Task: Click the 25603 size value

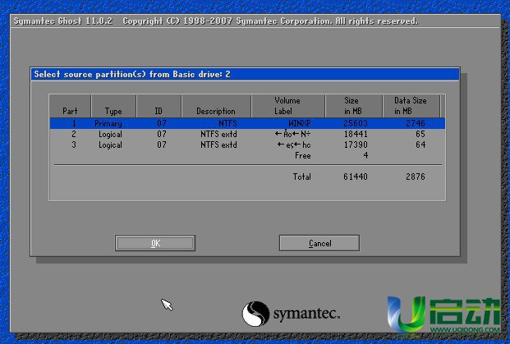Action: [x=356, y=123]
